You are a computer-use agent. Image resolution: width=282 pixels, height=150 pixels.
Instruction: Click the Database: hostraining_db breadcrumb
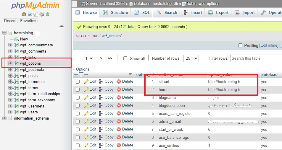tap(156, 4)
